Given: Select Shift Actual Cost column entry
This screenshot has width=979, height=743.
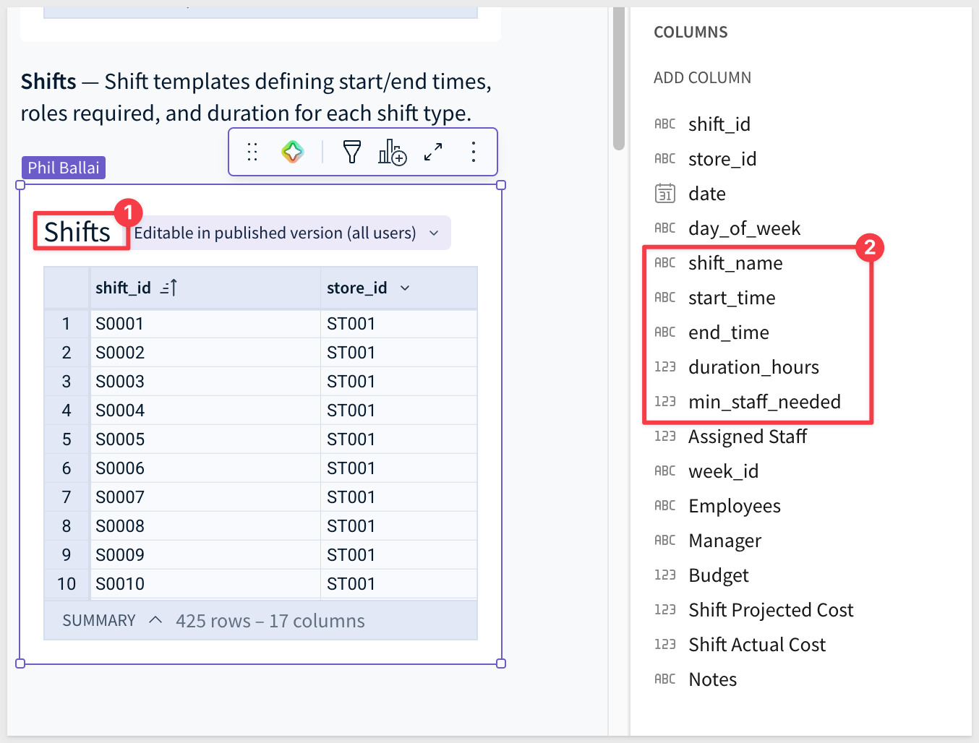Looking at the screenshot, I should tap(757, 645).
